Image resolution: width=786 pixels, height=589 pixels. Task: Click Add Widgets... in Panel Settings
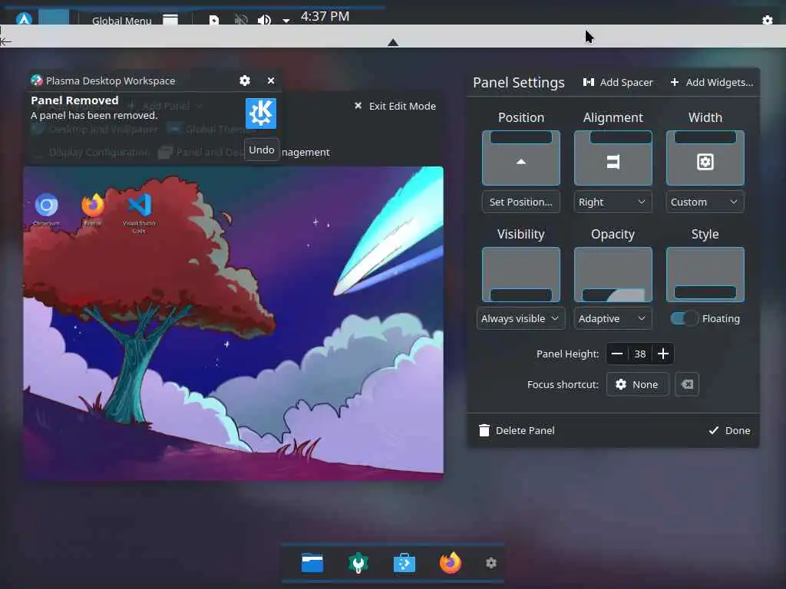(x=712, y=82)
